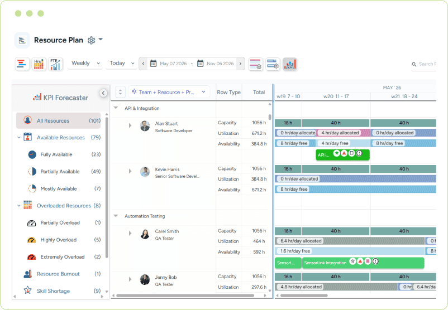Click the KPI panel vertical scrollbar
The image size is (448, 310).
coord(107,187)
